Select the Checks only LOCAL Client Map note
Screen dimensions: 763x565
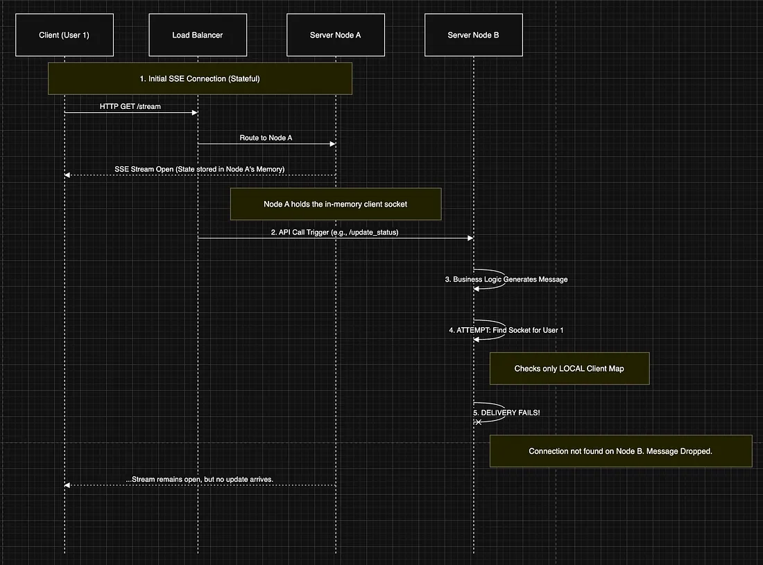click(x=569, y=368)
